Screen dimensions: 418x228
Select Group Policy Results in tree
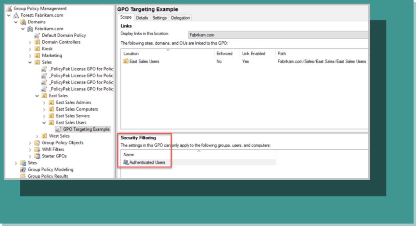pos(48,176)
